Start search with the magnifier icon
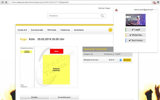Image resolution: width=160 pixels, height=100 pixels. point(102,16)
